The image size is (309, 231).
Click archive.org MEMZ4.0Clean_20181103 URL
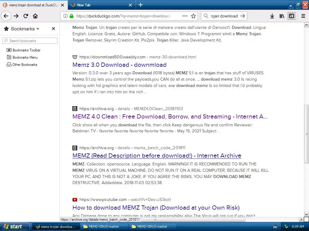pyautogui.click(x=131, y=109)
